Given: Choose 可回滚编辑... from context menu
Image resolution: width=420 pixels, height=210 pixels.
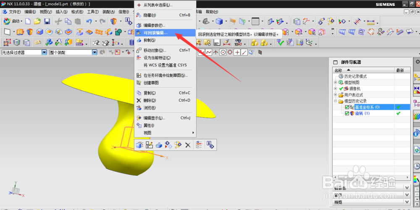Looking at the screenshot, I should (x=165, y=33).
